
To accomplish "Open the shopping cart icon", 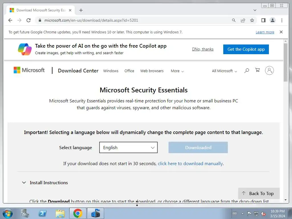I will point(257,70).
